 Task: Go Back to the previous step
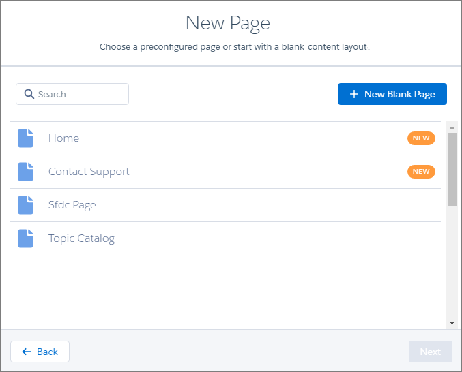tap(40, 352)
